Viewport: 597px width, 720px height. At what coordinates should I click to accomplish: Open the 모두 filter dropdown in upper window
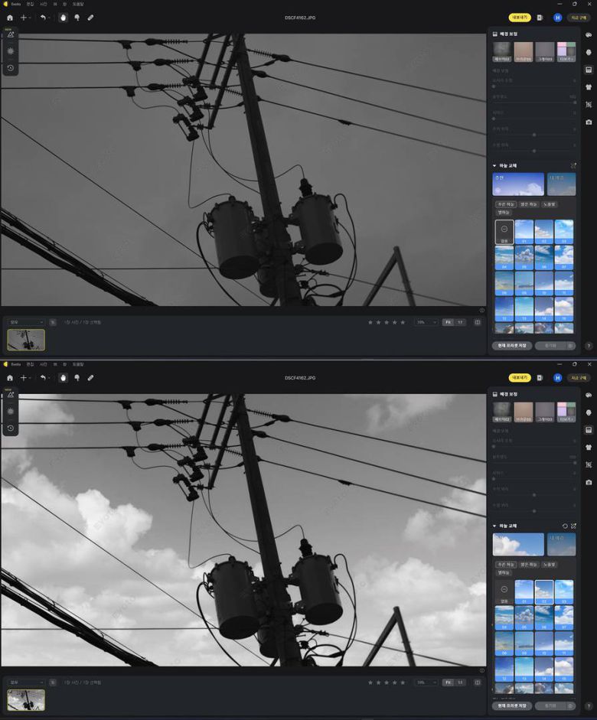26,322
